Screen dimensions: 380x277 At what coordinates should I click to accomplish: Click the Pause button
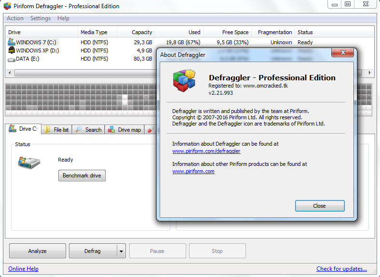click(158, 251)
